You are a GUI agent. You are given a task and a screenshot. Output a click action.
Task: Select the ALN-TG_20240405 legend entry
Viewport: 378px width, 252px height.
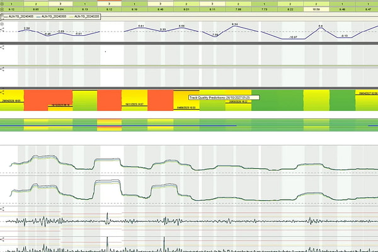pos(19,16)
